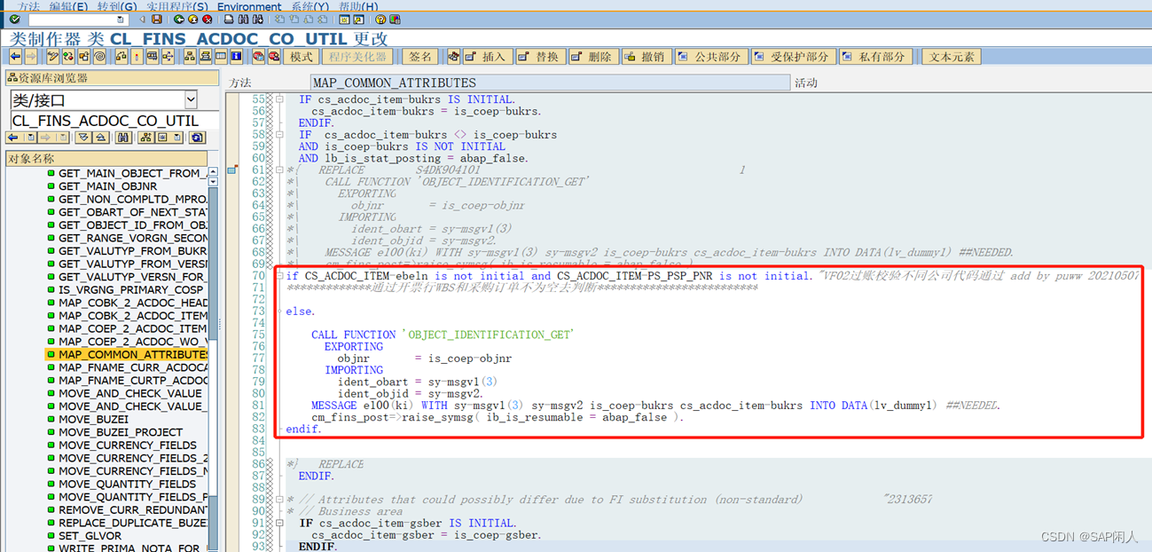Viewport: 1152px width, 552px height.
Task: Click the 受保护部分 button
Action: 792,57
